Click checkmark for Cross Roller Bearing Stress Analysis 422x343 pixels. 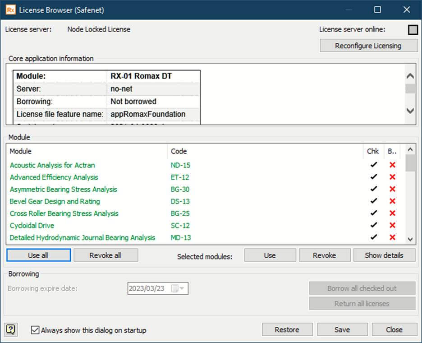pos(373,213)
